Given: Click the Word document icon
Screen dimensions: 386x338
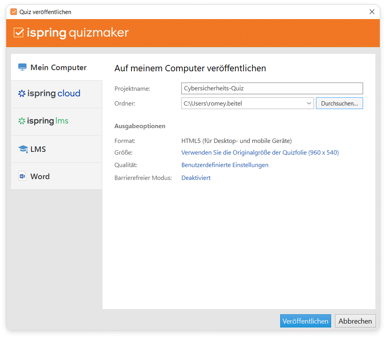Looking at the screenshot, I should click(22, 176).
